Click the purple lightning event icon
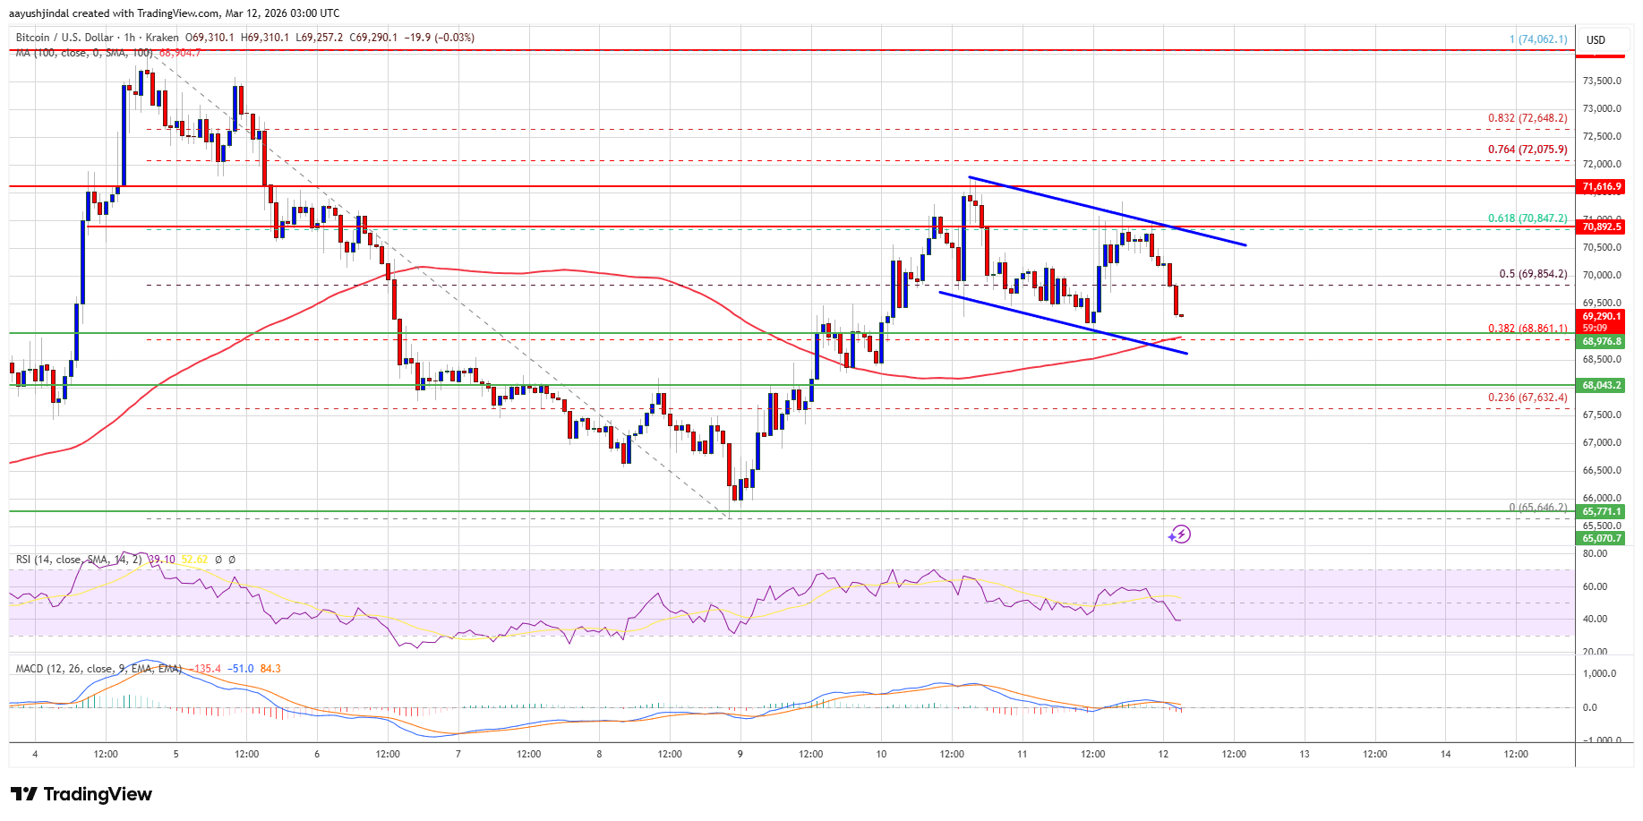 (x=1179, y=535)
